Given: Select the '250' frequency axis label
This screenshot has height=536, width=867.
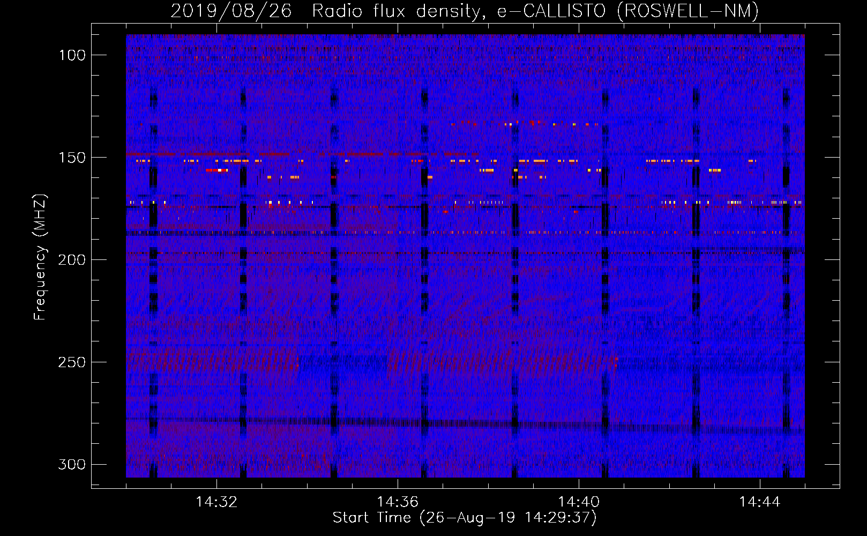Looking at the screenshot, I should pos(72,362).
